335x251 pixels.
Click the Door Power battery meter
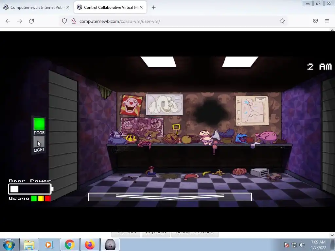tap(30, 189)
